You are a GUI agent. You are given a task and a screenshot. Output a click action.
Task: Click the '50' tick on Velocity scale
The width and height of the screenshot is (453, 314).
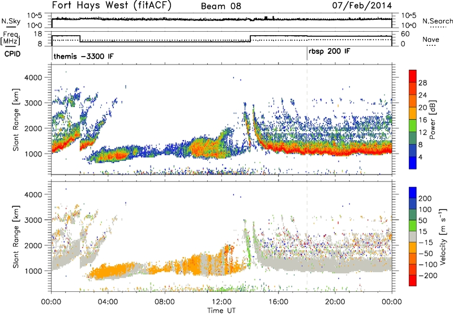coord(423,220)
